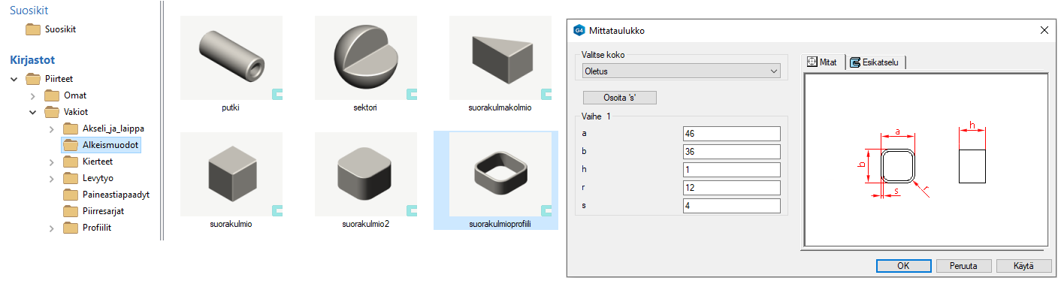
Task: Choose the suorakulmio cube thumbnail
Action: point(231,174)
